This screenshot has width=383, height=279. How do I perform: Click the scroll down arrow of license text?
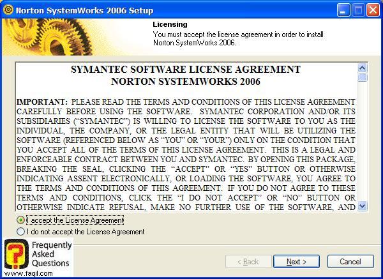[362, 206]
